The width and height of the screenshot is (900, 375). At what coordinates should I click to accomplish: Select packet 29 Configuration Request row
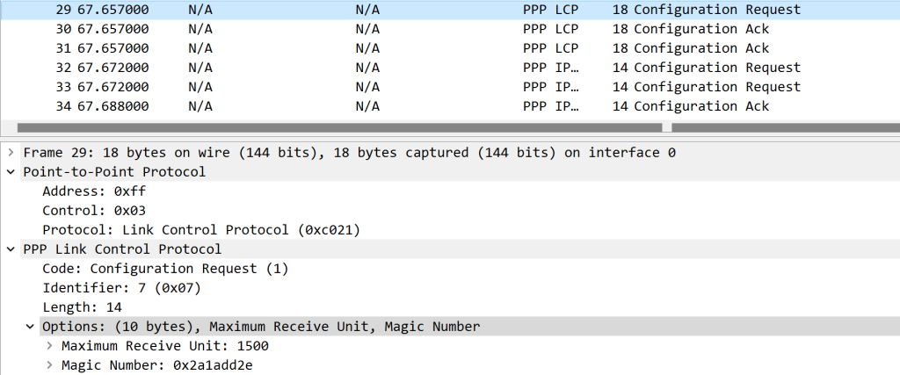(439, 10)
